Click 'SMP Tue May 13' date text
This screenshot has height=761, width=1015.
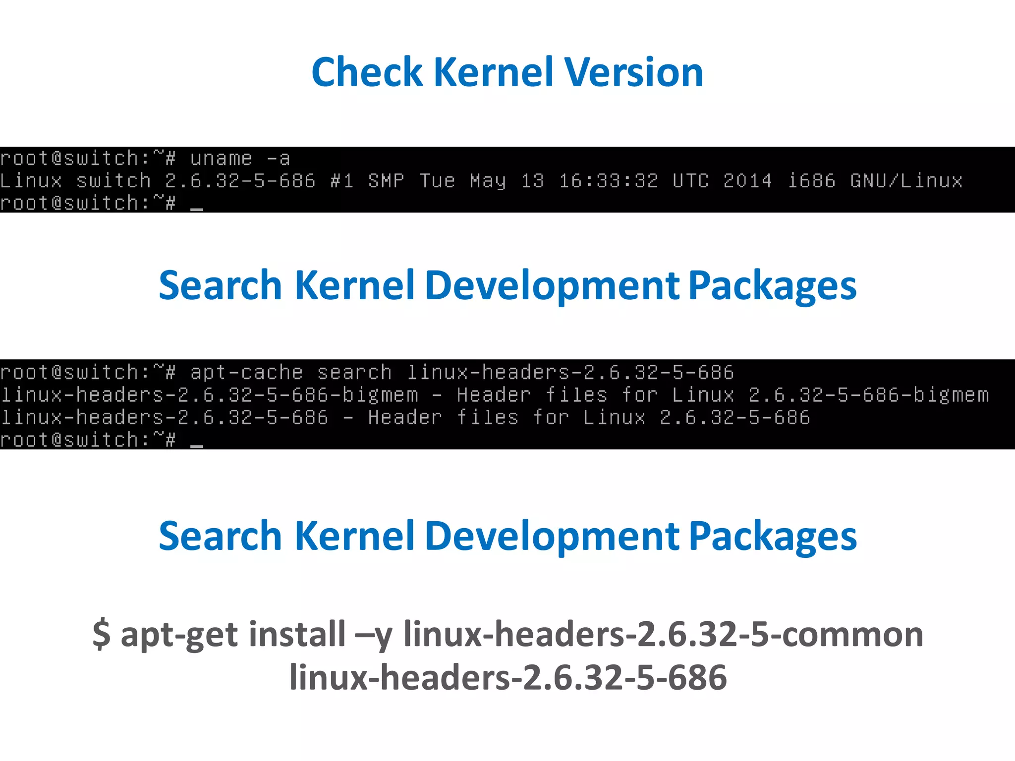456,181
